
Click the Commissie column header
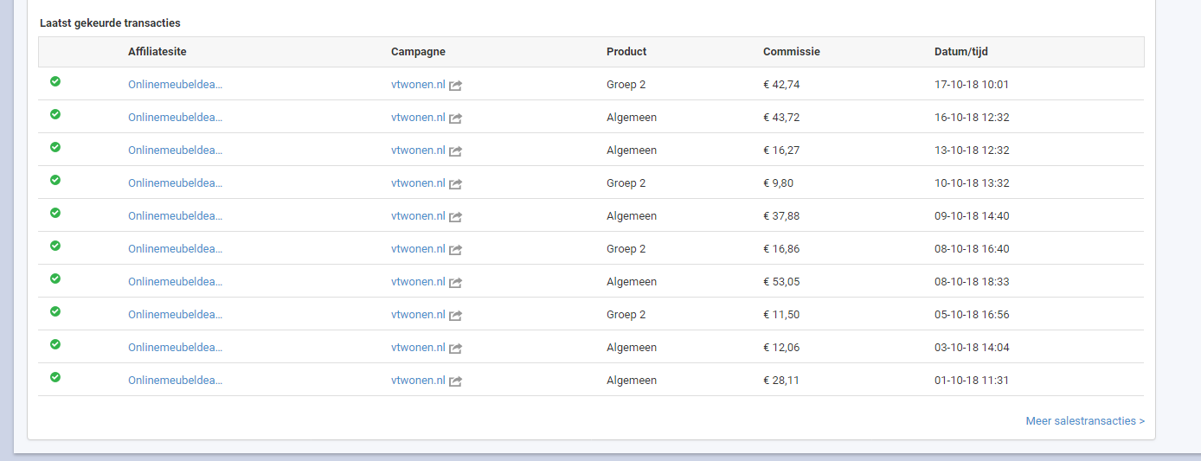pyautogui.click(x=792, y=52)
